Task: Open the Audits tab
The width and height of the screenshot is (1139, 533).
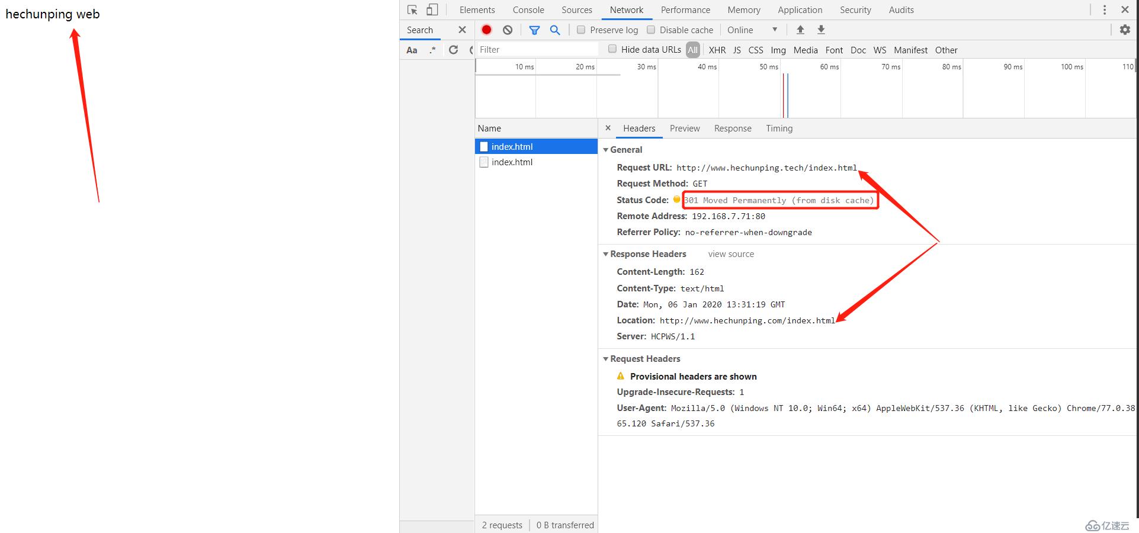Action: (901, 10)
